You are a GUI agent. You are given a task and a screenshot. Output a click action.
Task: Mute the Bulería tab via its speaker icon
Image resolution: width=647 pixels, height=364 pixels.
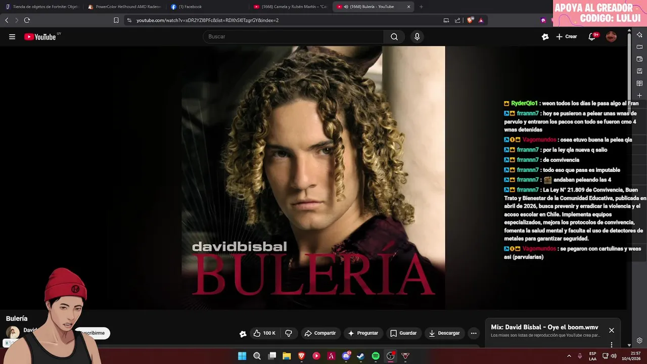click(x=346, y=7)
